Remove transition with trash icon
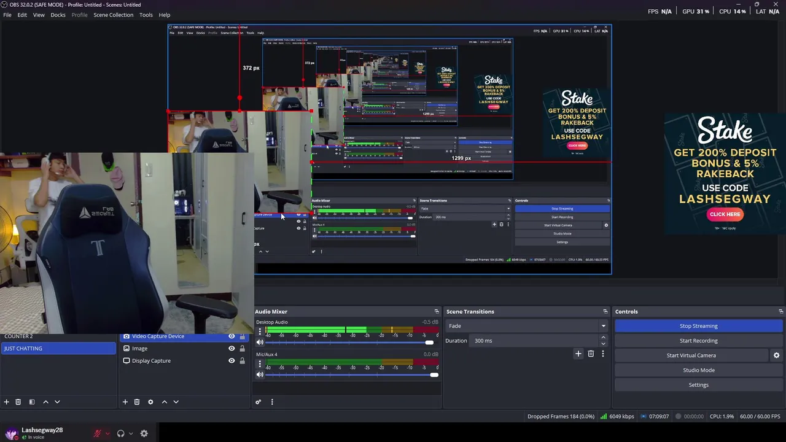The width and height of the screenshot is (786, 442). [x=591, y=354]
